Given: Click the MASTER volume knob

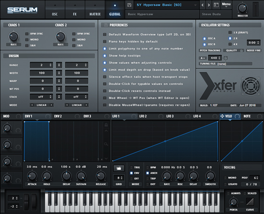Looking at the screenshot, I should (242, 8).
